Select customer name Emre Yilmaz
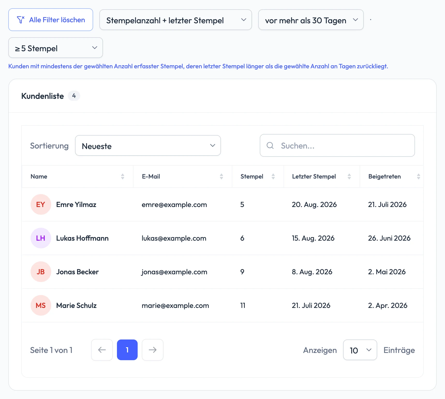 (x=76, y=204)
